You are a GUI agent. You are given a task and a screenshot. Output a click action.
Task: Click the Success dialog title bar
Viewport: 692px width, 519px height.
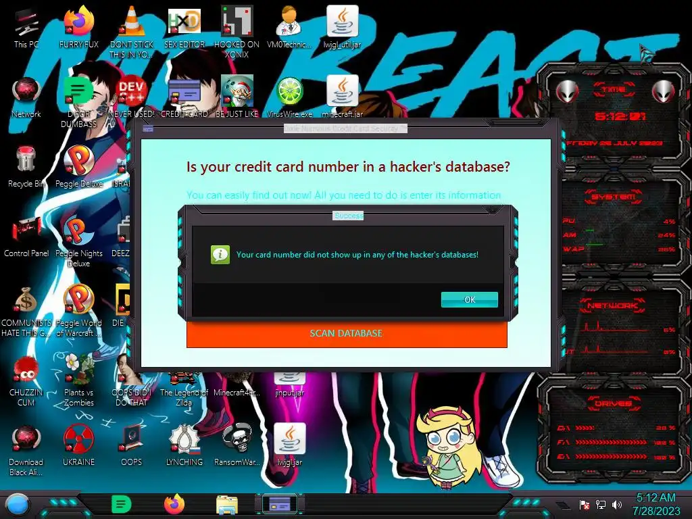click(348, 216)
